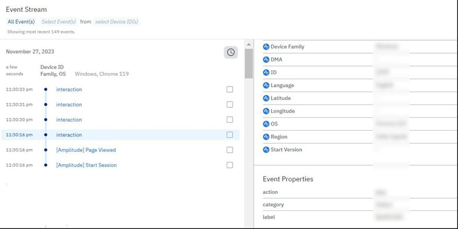Click the Region property label
This screenshot has width=458, height=229.
pyautogui.click(x=279, y=137)
